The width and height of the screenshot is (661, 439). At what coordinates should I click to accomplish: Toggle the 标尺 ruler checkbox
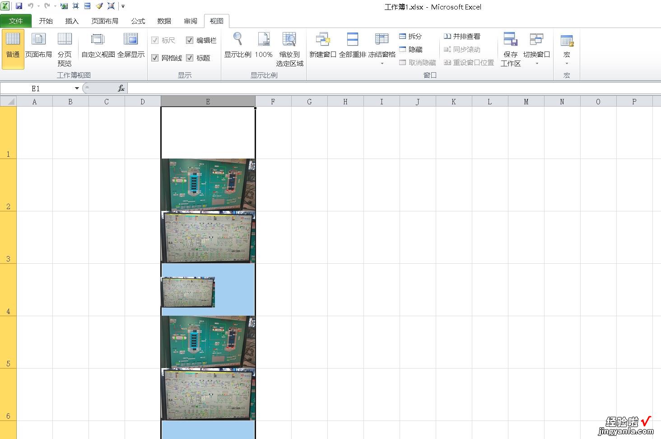click(155, 40)
